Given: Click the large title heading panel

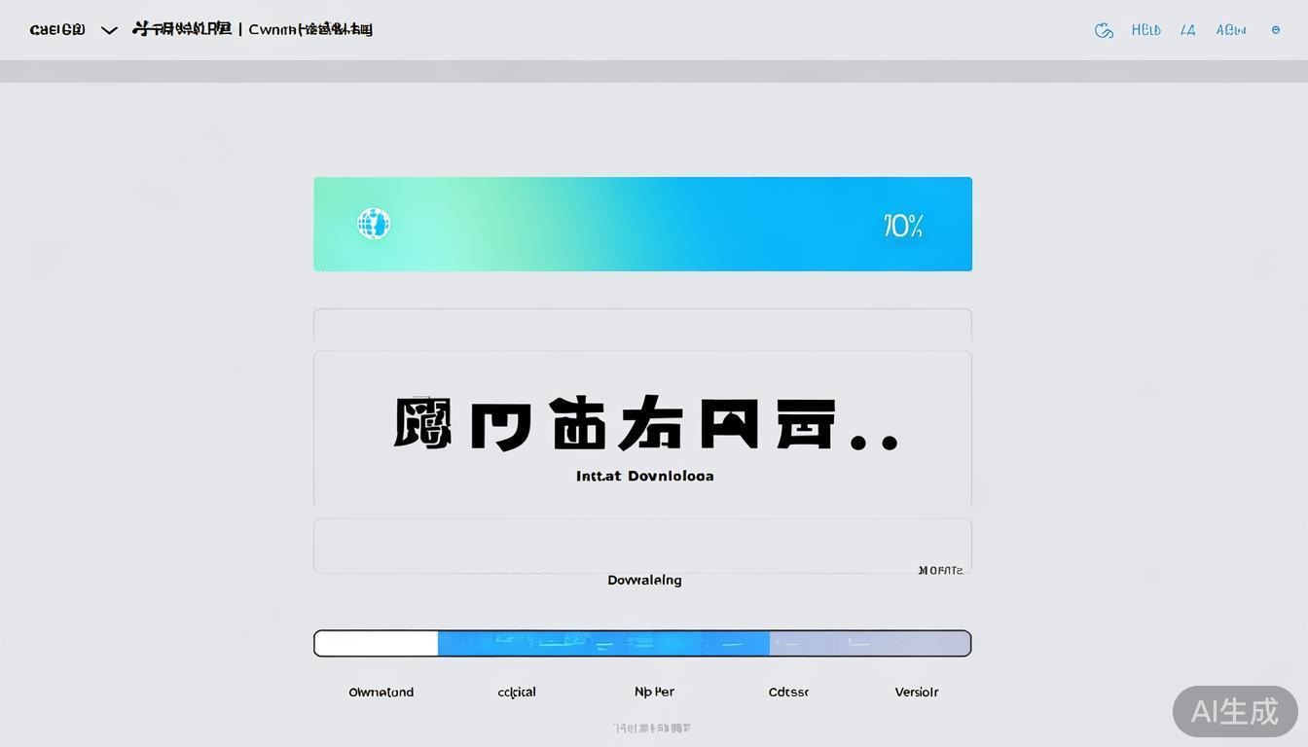Looking at the screenshot, I should [x=642, y=425].
